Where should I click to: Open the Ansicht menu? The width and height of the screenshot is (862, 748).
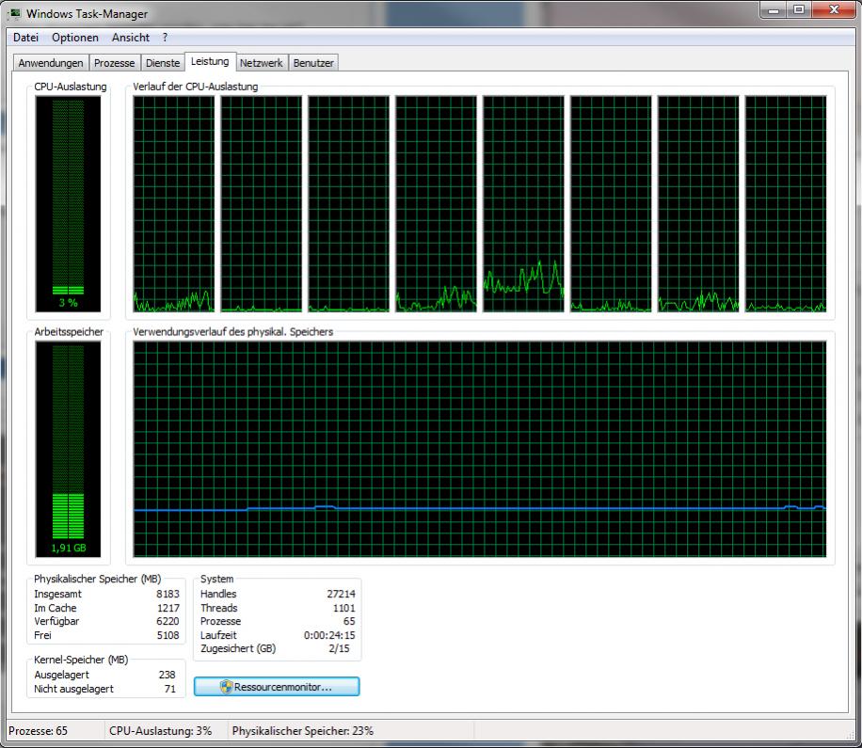(x=130, y=38)
